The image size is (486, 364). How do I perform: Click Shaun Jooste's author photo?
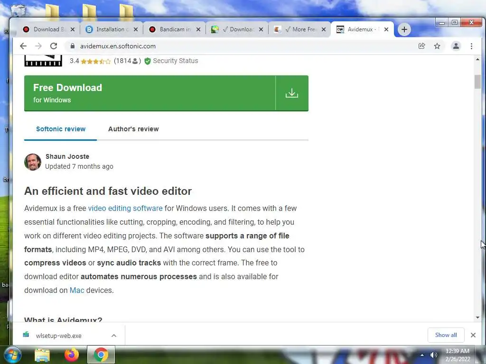[x=33, y=162]
